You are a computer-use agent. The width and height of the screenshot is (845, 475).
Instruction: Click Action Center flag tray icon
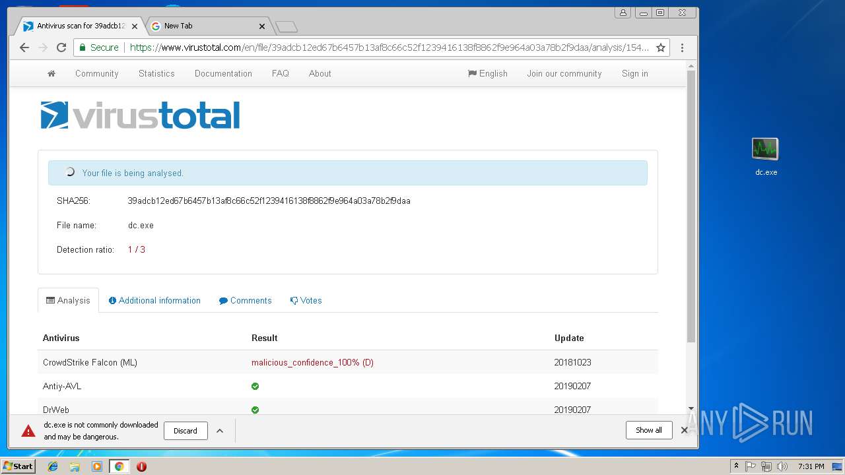[751, 466]
